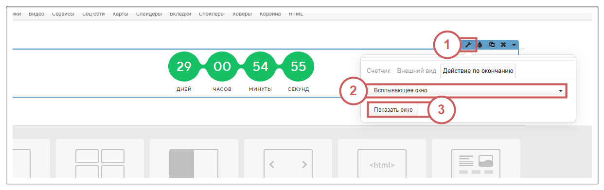This screenshot has width=604, height=190.
Task: Open the HTML widgets menu
Action: click(296, 14)
